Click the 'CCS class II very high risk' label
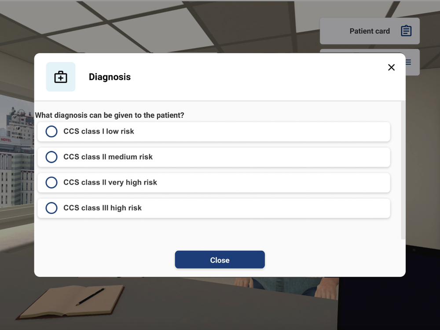This screenshot has height=330, width=440. 110,183
